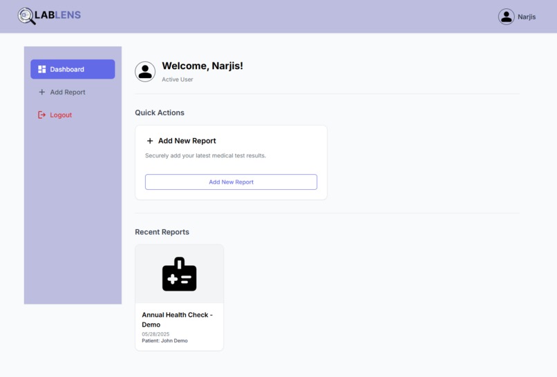
Task: Open the medical report thumbnail icon
Action: coord(180,274)
